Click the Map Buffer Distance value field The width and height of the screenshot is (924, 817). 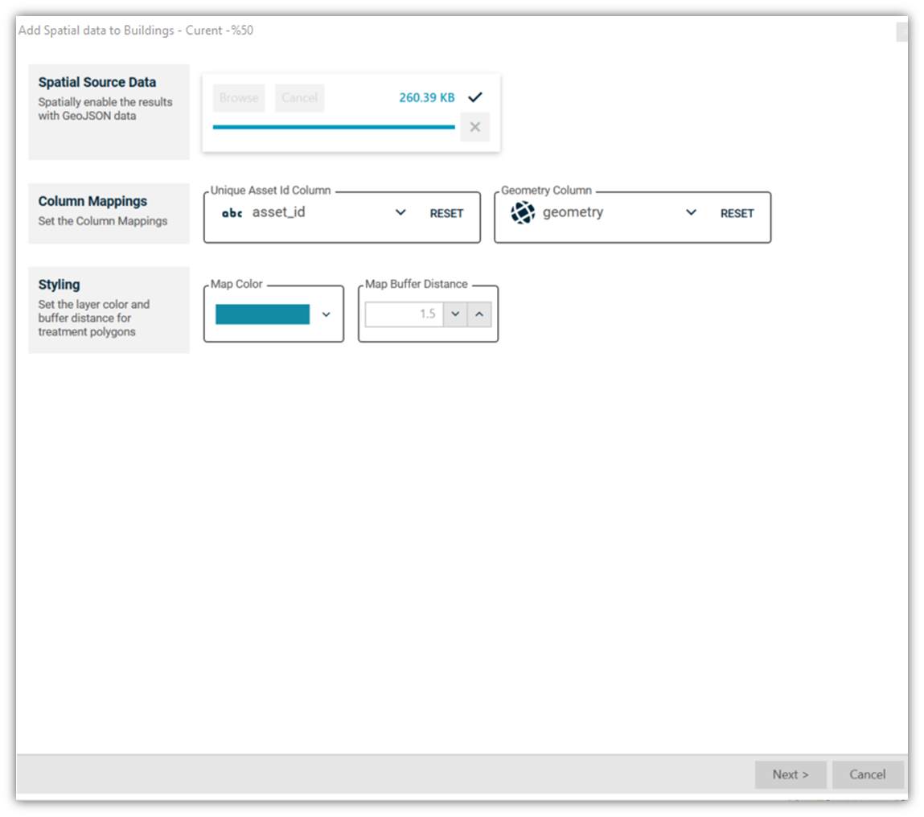(405, 314)
